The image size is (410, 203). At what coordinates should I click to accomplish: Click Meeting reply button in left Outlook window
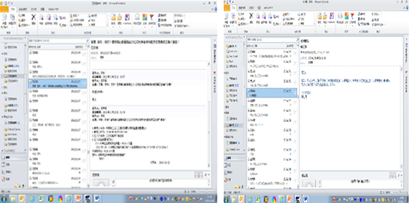pyautogui.click(x=63, y=18)
